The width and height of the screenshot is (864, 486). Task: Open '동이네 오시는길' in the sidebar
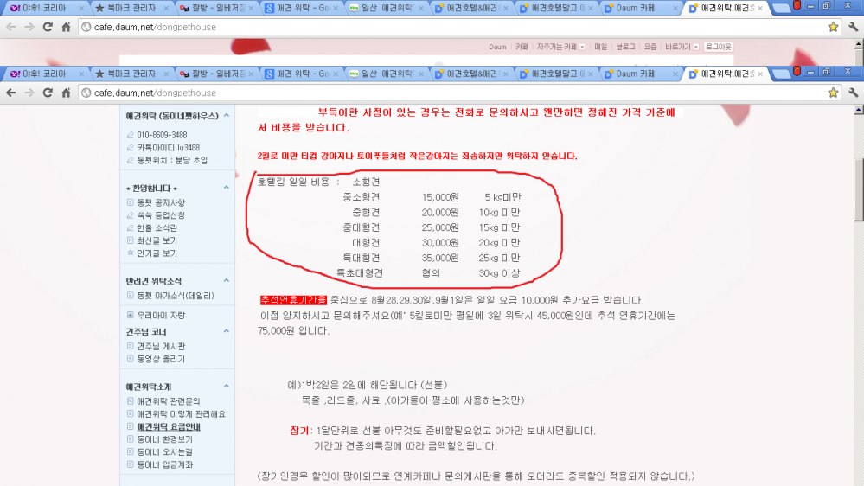point(164,451)
